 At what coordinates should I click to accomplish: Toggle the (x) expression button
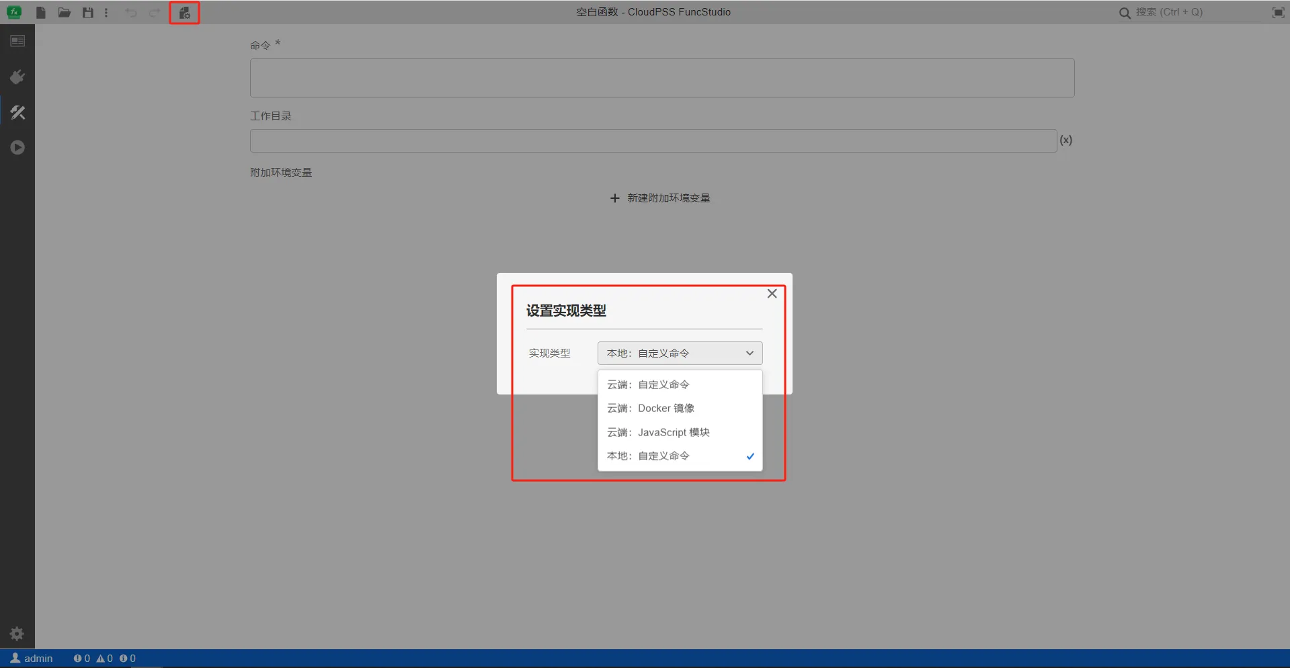(1066, 140)
